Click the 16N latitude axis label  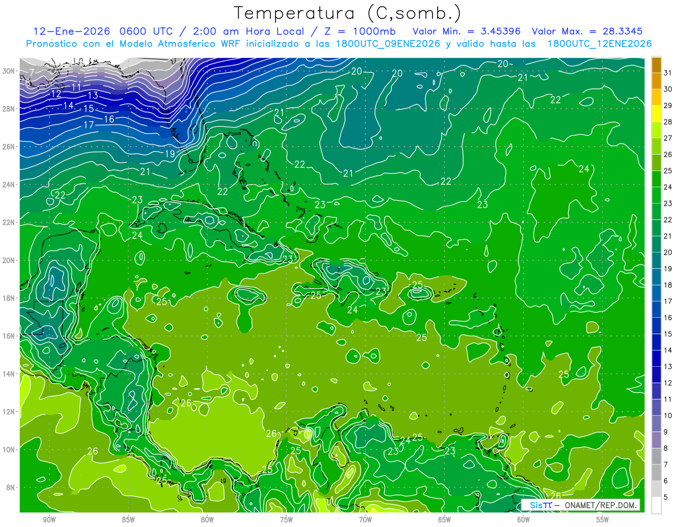pos(10,336)
